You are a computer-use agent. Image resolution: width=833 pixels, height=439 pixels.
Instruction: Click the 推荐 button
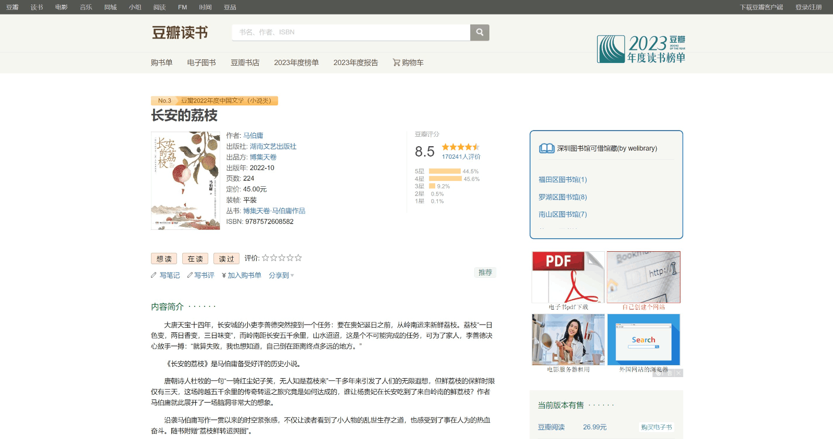coord(485,273)
